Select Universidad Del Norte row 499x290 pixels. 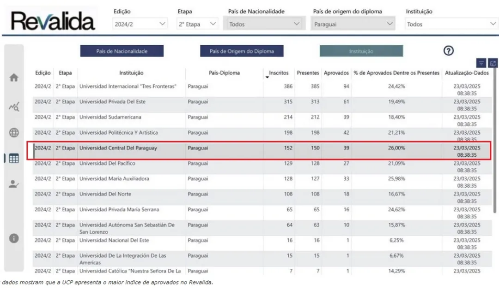[262, 197]
